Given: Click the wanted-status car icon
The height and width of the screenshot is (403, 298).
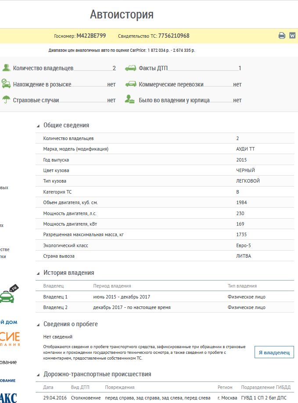Looking at the screenshot, I should pyautogui.click(x=6, y=84).
